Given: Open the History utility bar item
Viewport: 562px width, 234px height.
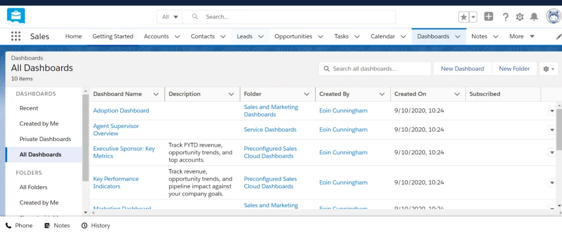Looking at the screenshot, I should [x=95, y=225].
